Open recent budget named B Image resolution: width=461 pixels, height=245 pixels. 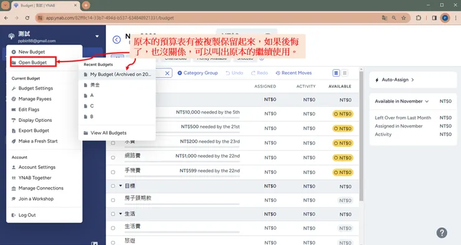point(117,116)
